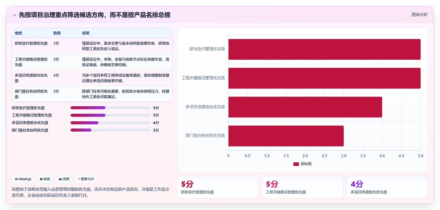Screen dimensions: 440x210
Task: Click the 1.5 x-axis tick label
Action: (286, 156)
